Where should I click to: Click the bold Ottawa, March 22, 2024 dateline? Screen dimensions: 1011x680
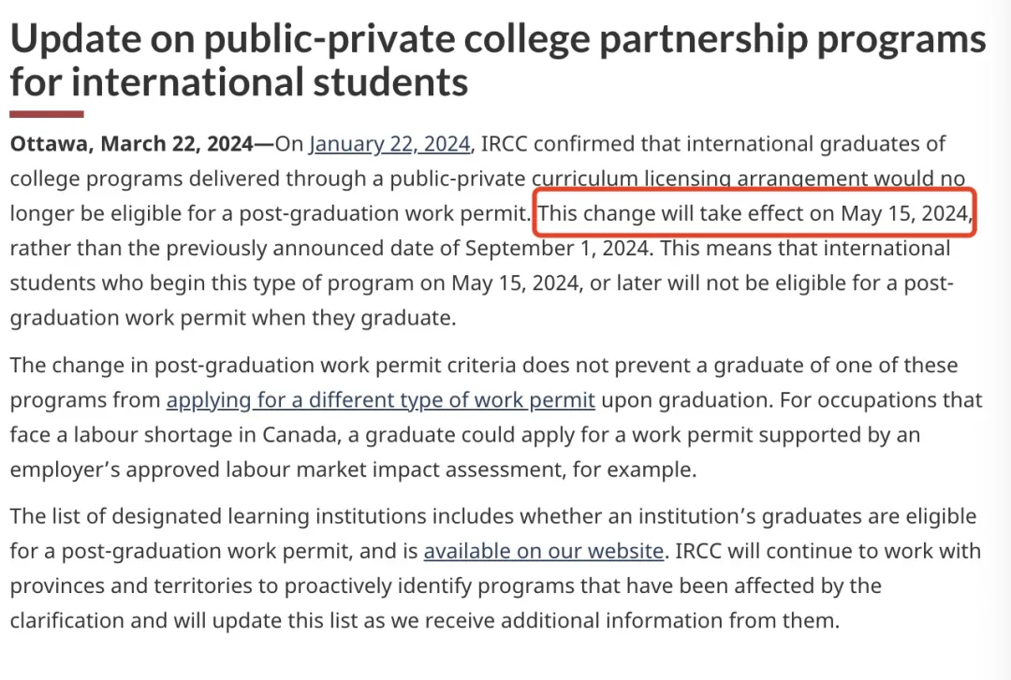132,144
